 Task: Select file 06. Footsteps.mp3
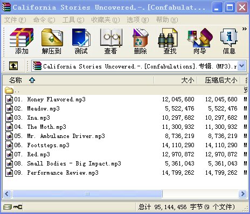pyautogui.click(x=125, y=145)
